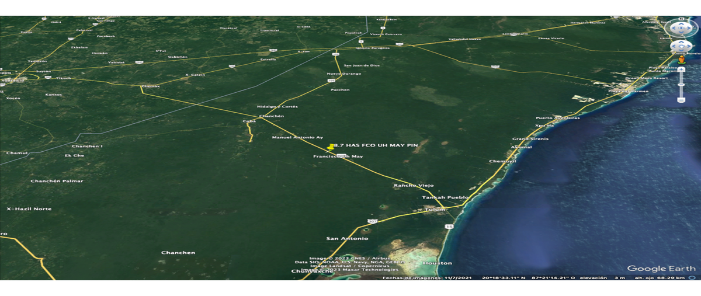The height and width of the screenshot is (296, 701).
Task: Pan left with the move joystick arrow
Action: [675, 46]
